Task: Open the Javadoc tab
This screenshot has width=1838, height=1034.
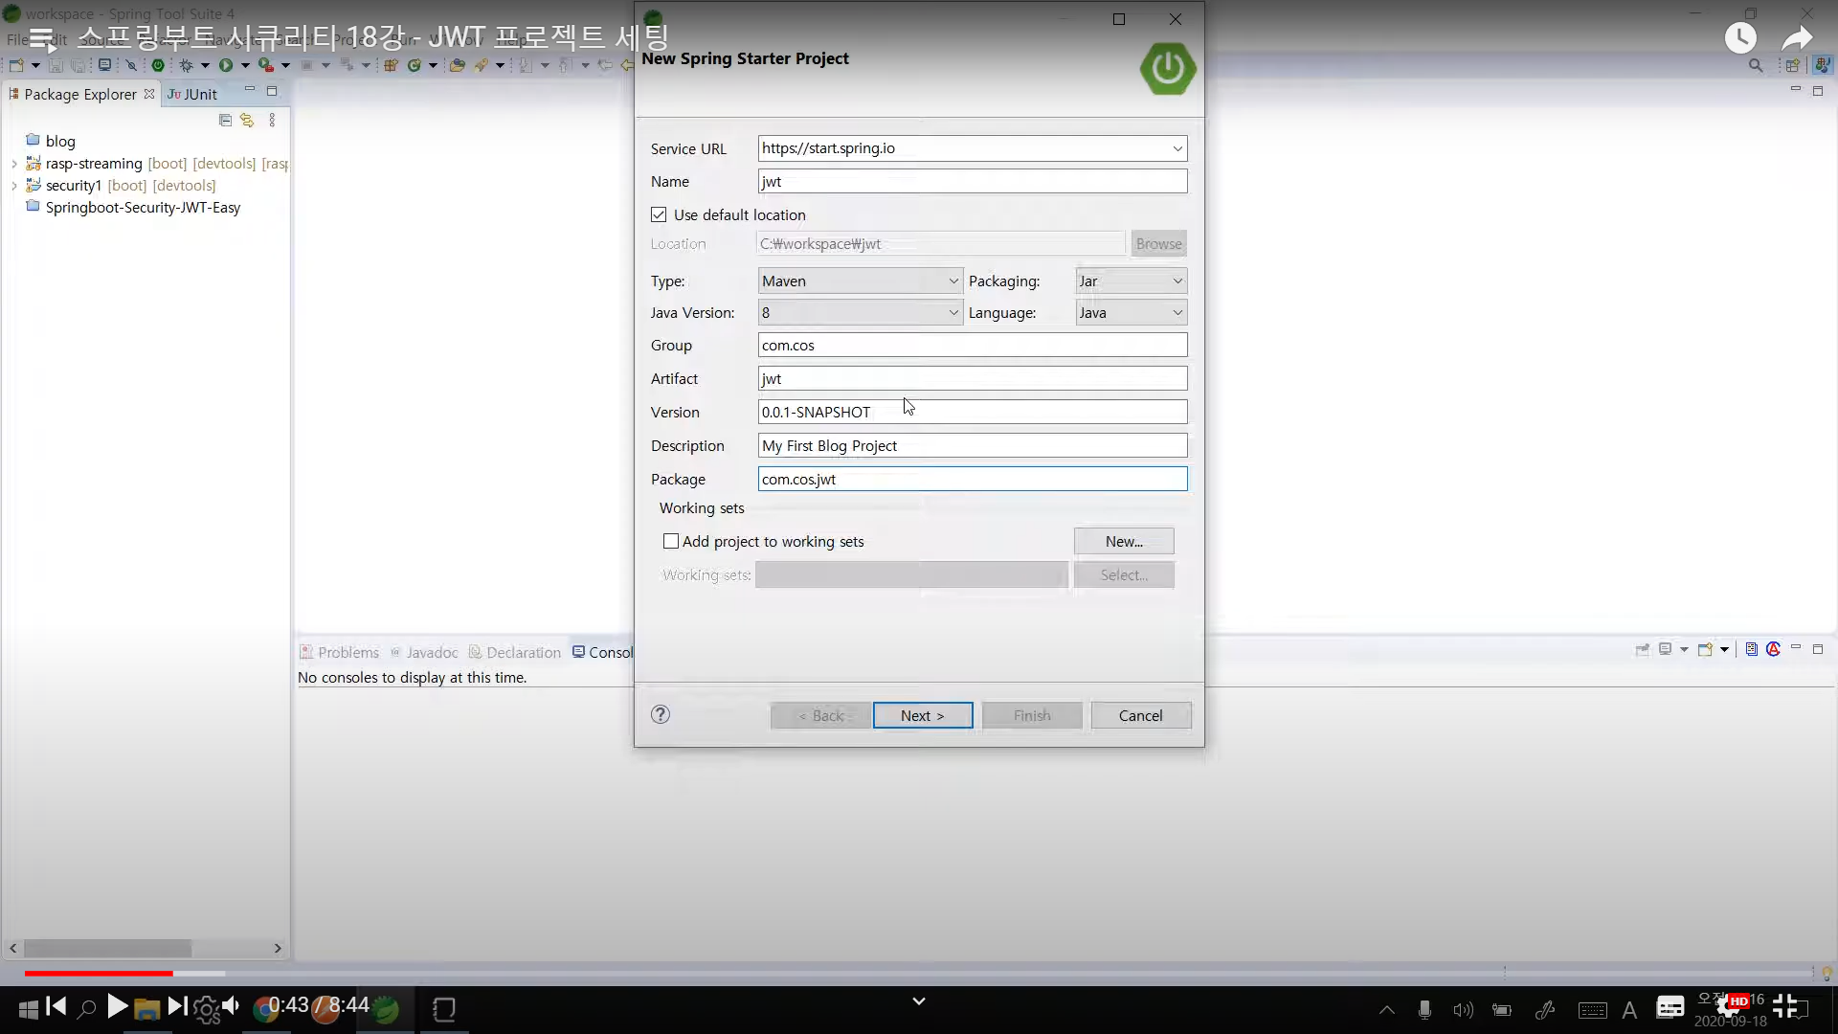Action: click(431, 653)
